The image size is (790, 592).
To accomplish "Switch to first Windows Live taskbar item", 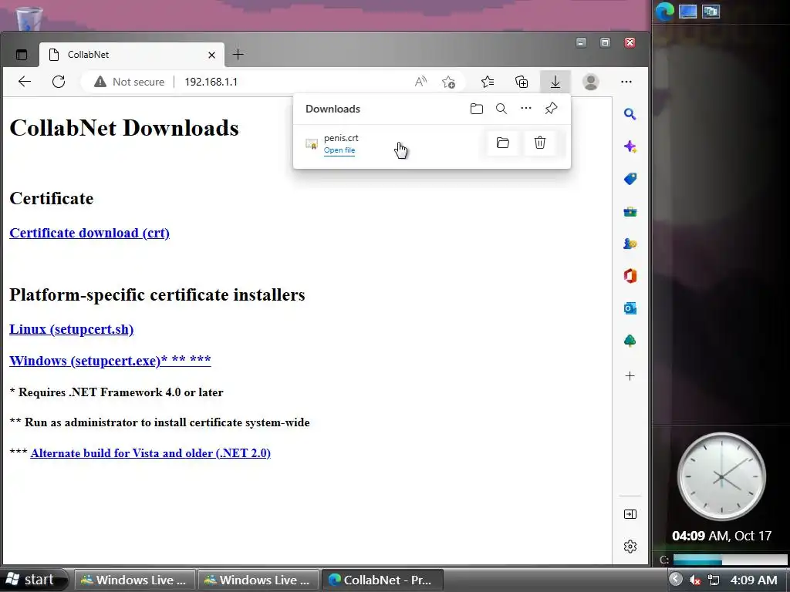I will [135, 580].
